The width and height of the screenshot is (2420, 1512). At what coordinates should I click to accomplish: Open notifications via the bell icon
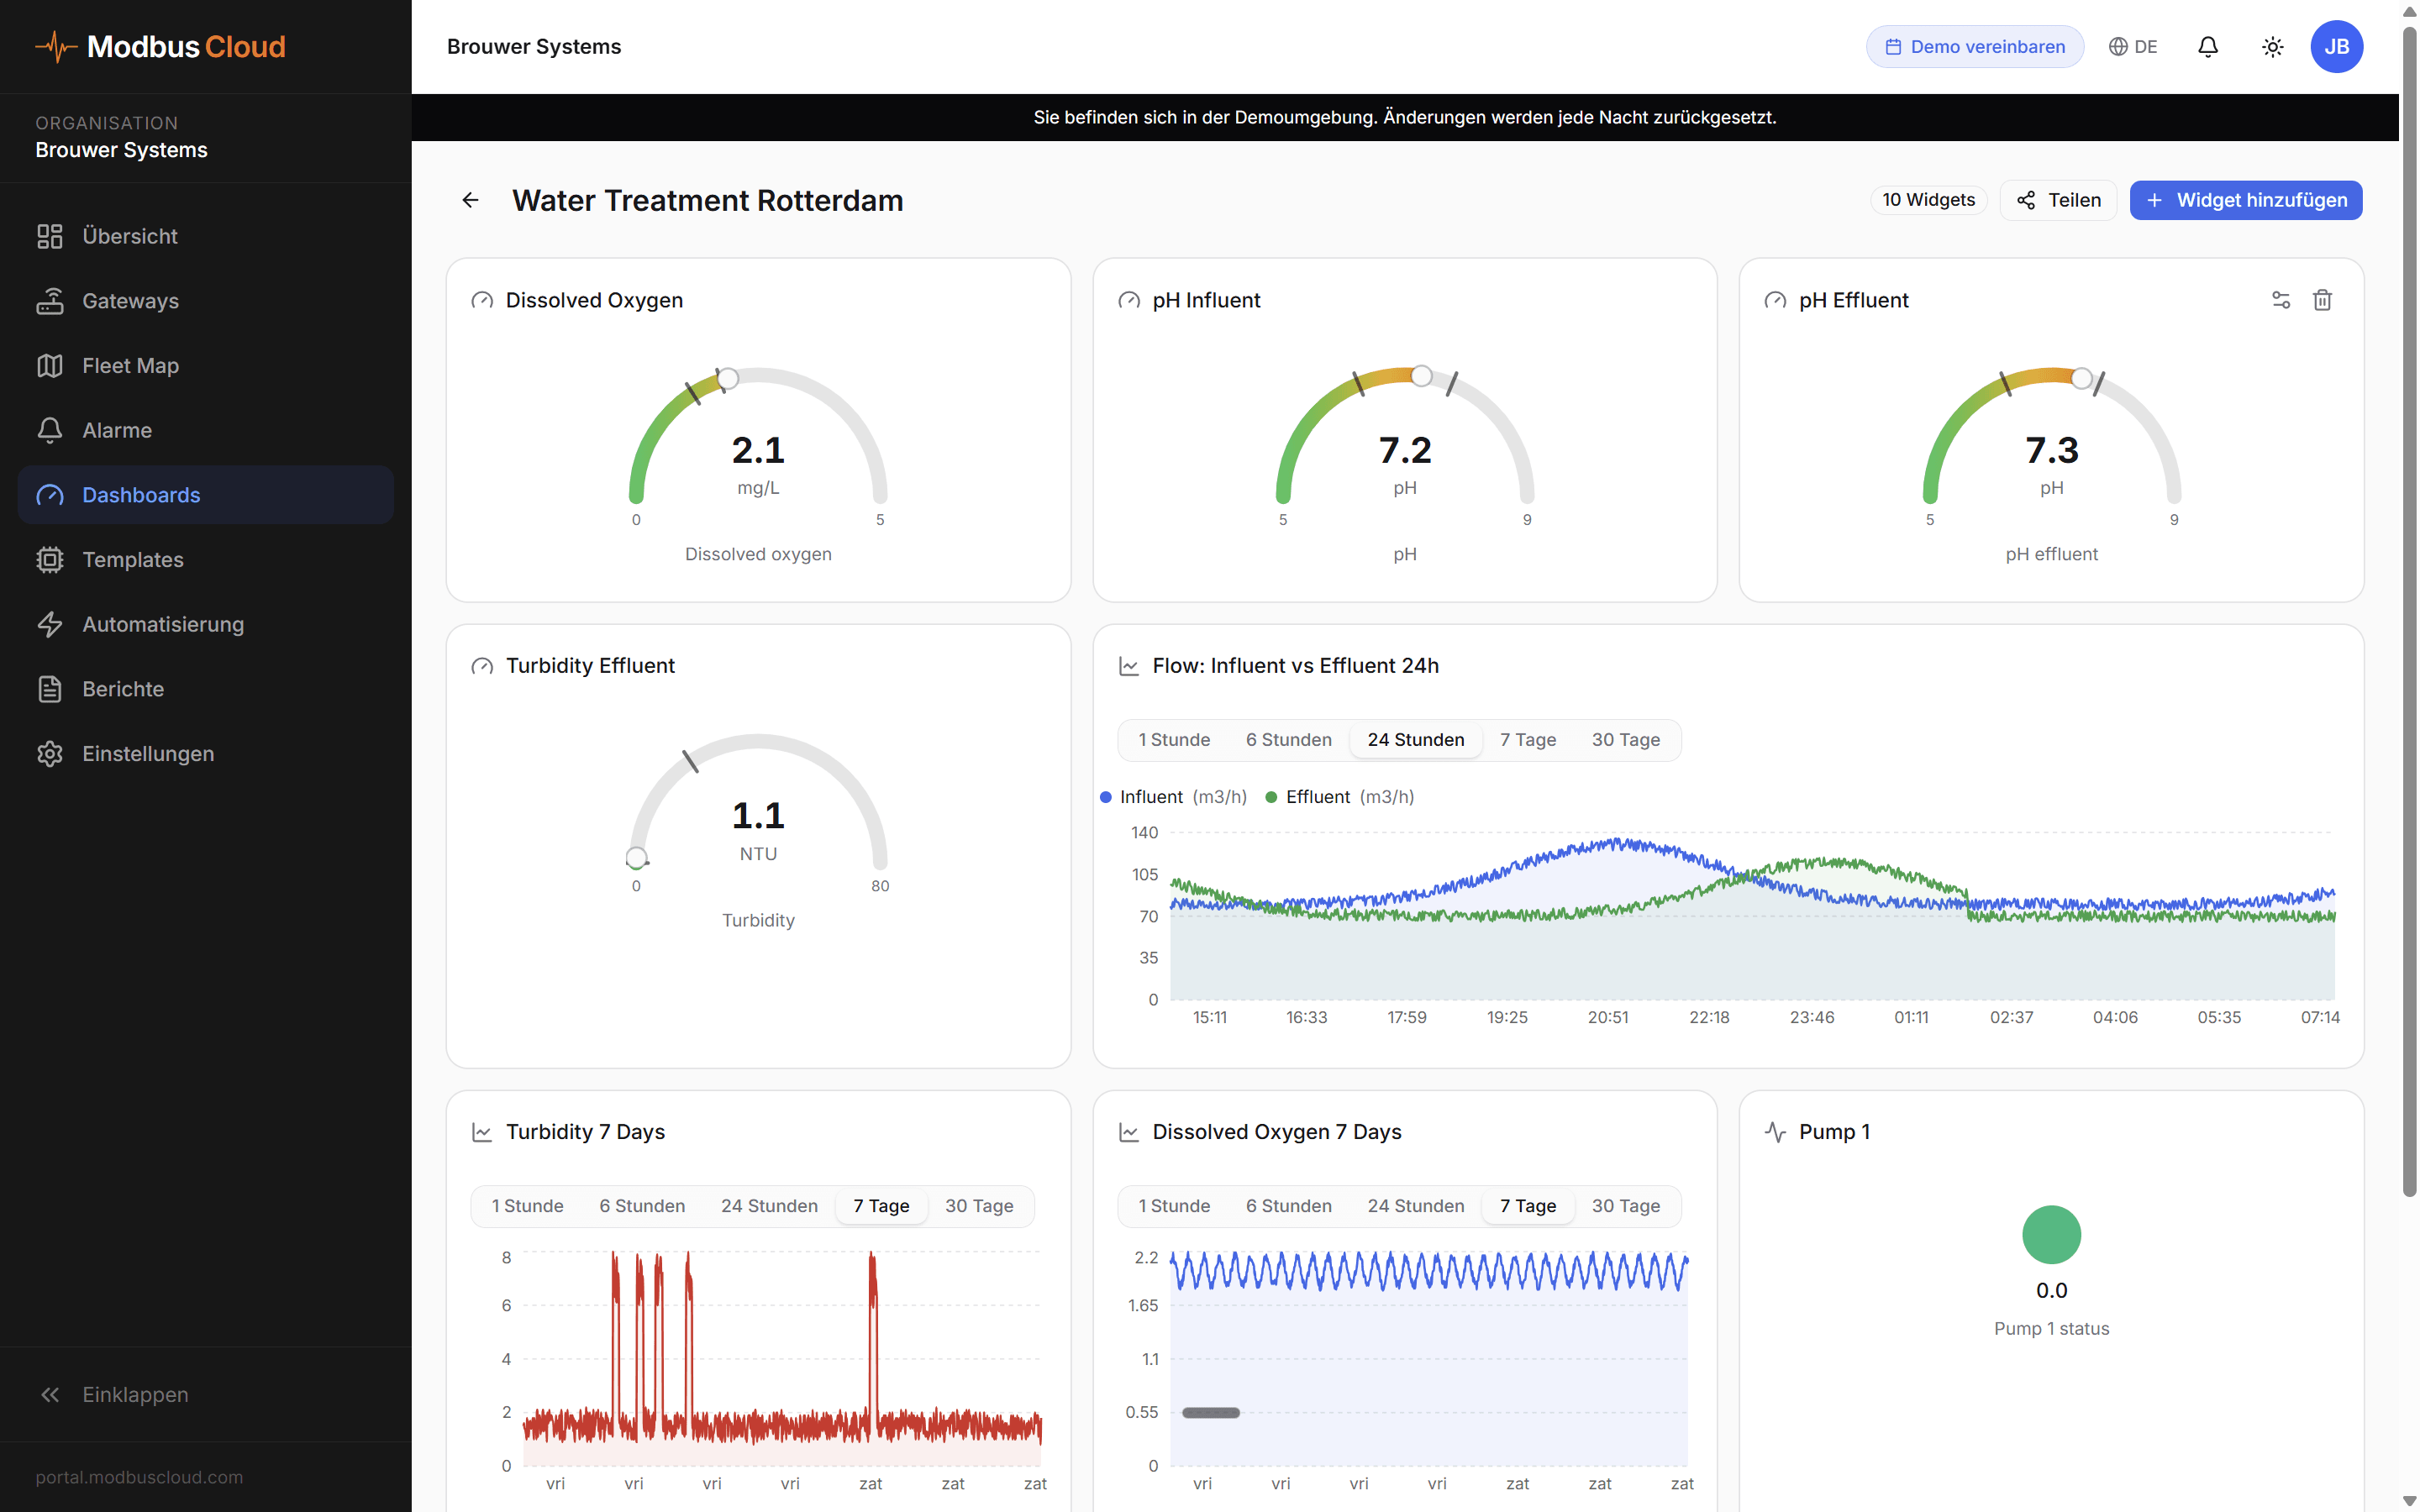click(2208, 46)
